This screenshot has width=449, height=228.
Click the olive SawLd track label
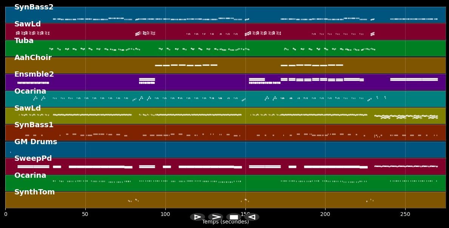coord(28,108)
